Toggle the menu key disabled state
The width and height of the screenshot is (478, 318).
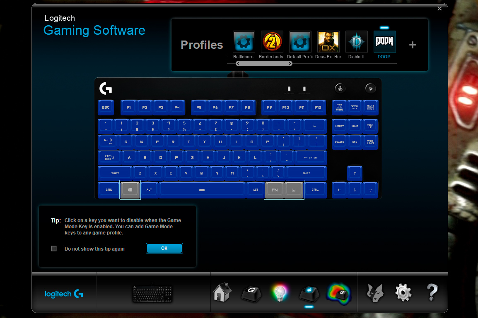point(294,189)
